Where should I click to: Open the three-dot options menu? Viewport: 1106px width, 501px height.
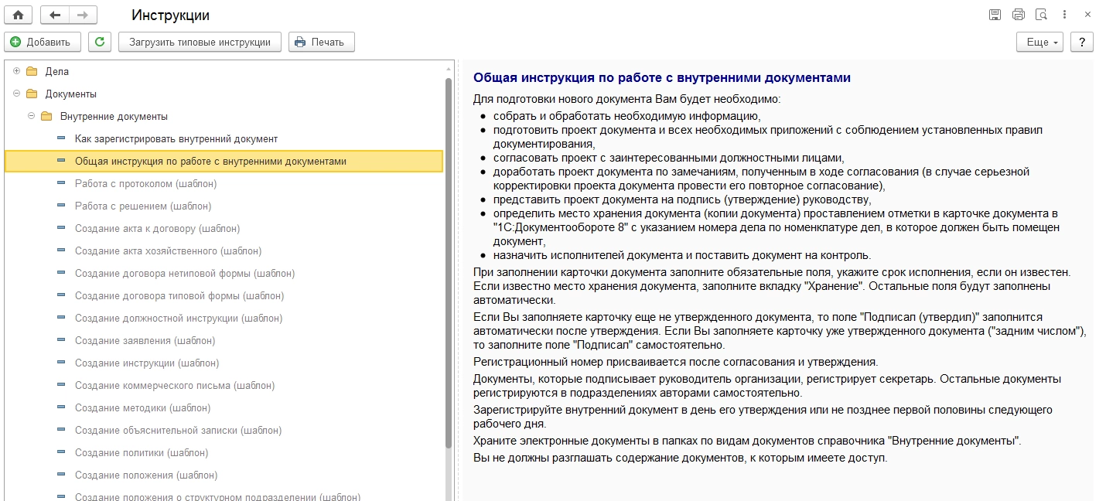(1065, 15)
